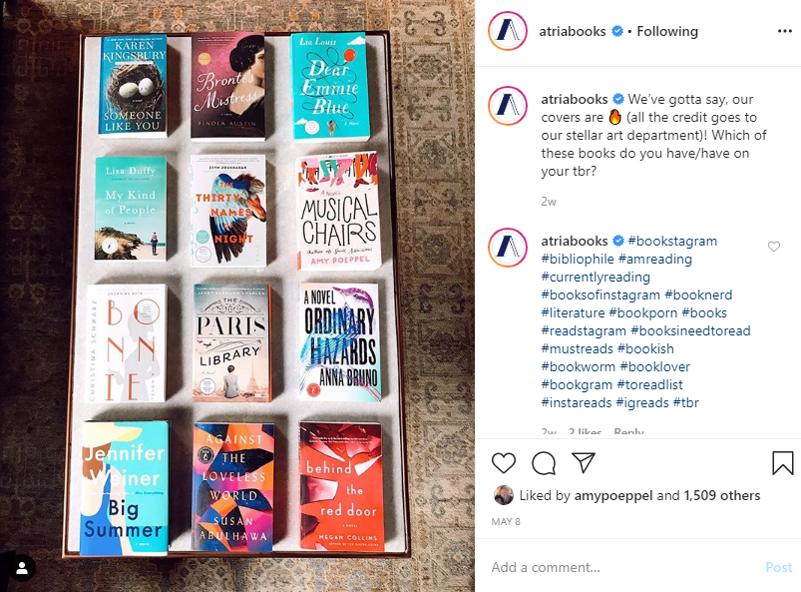The image size is (801, 592).
Task: Open liker avatar next to Liked by
Action: click(x=504, y=495)
